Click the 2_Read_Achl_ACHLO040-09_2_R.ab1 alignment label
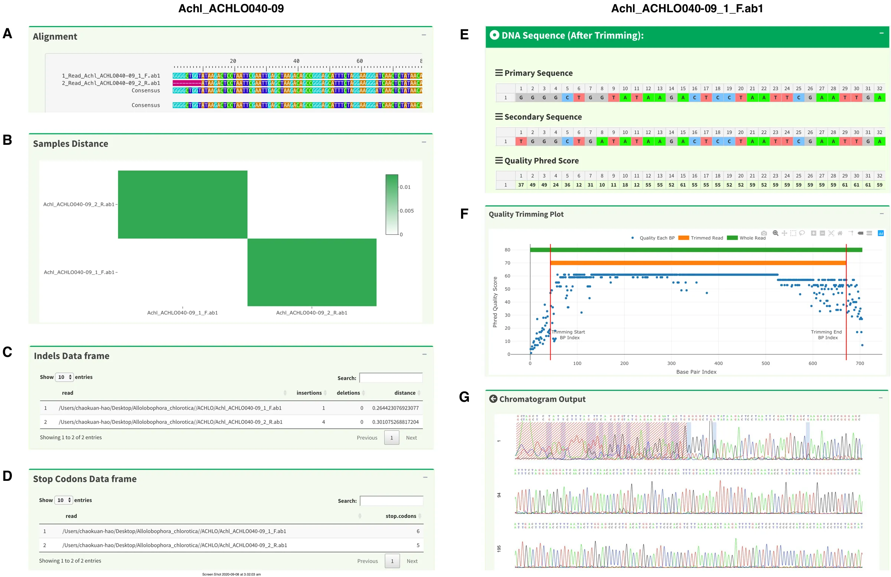 111,83
